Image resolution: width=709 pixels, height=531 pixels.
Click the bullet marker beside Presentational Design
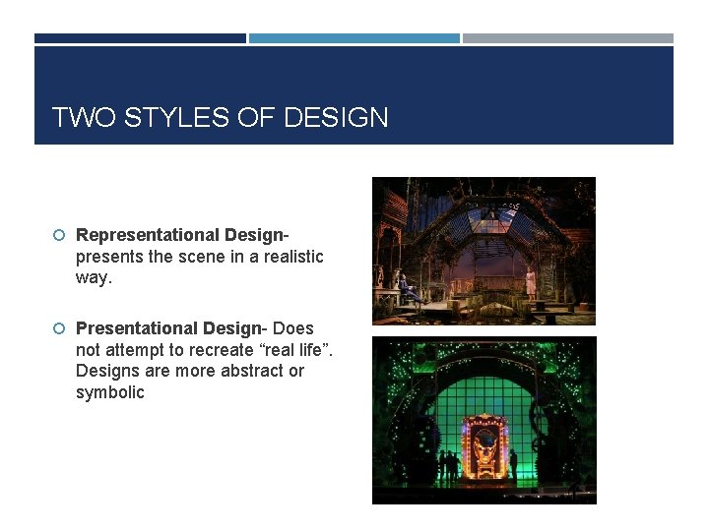(x=59, y=328)
